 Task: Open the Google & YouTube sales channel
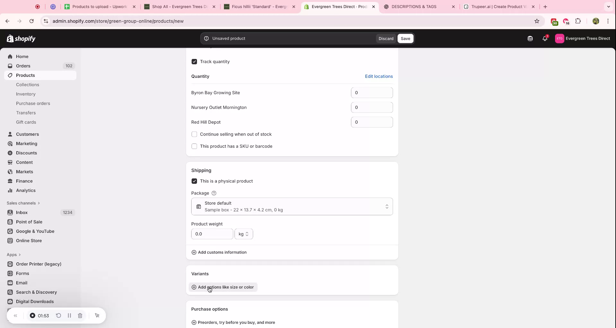click(x=35, y=231)
